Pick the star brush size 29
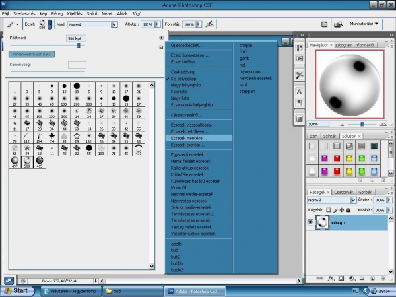Viewport: 396px width, 297px height. (x=77, y=137)
